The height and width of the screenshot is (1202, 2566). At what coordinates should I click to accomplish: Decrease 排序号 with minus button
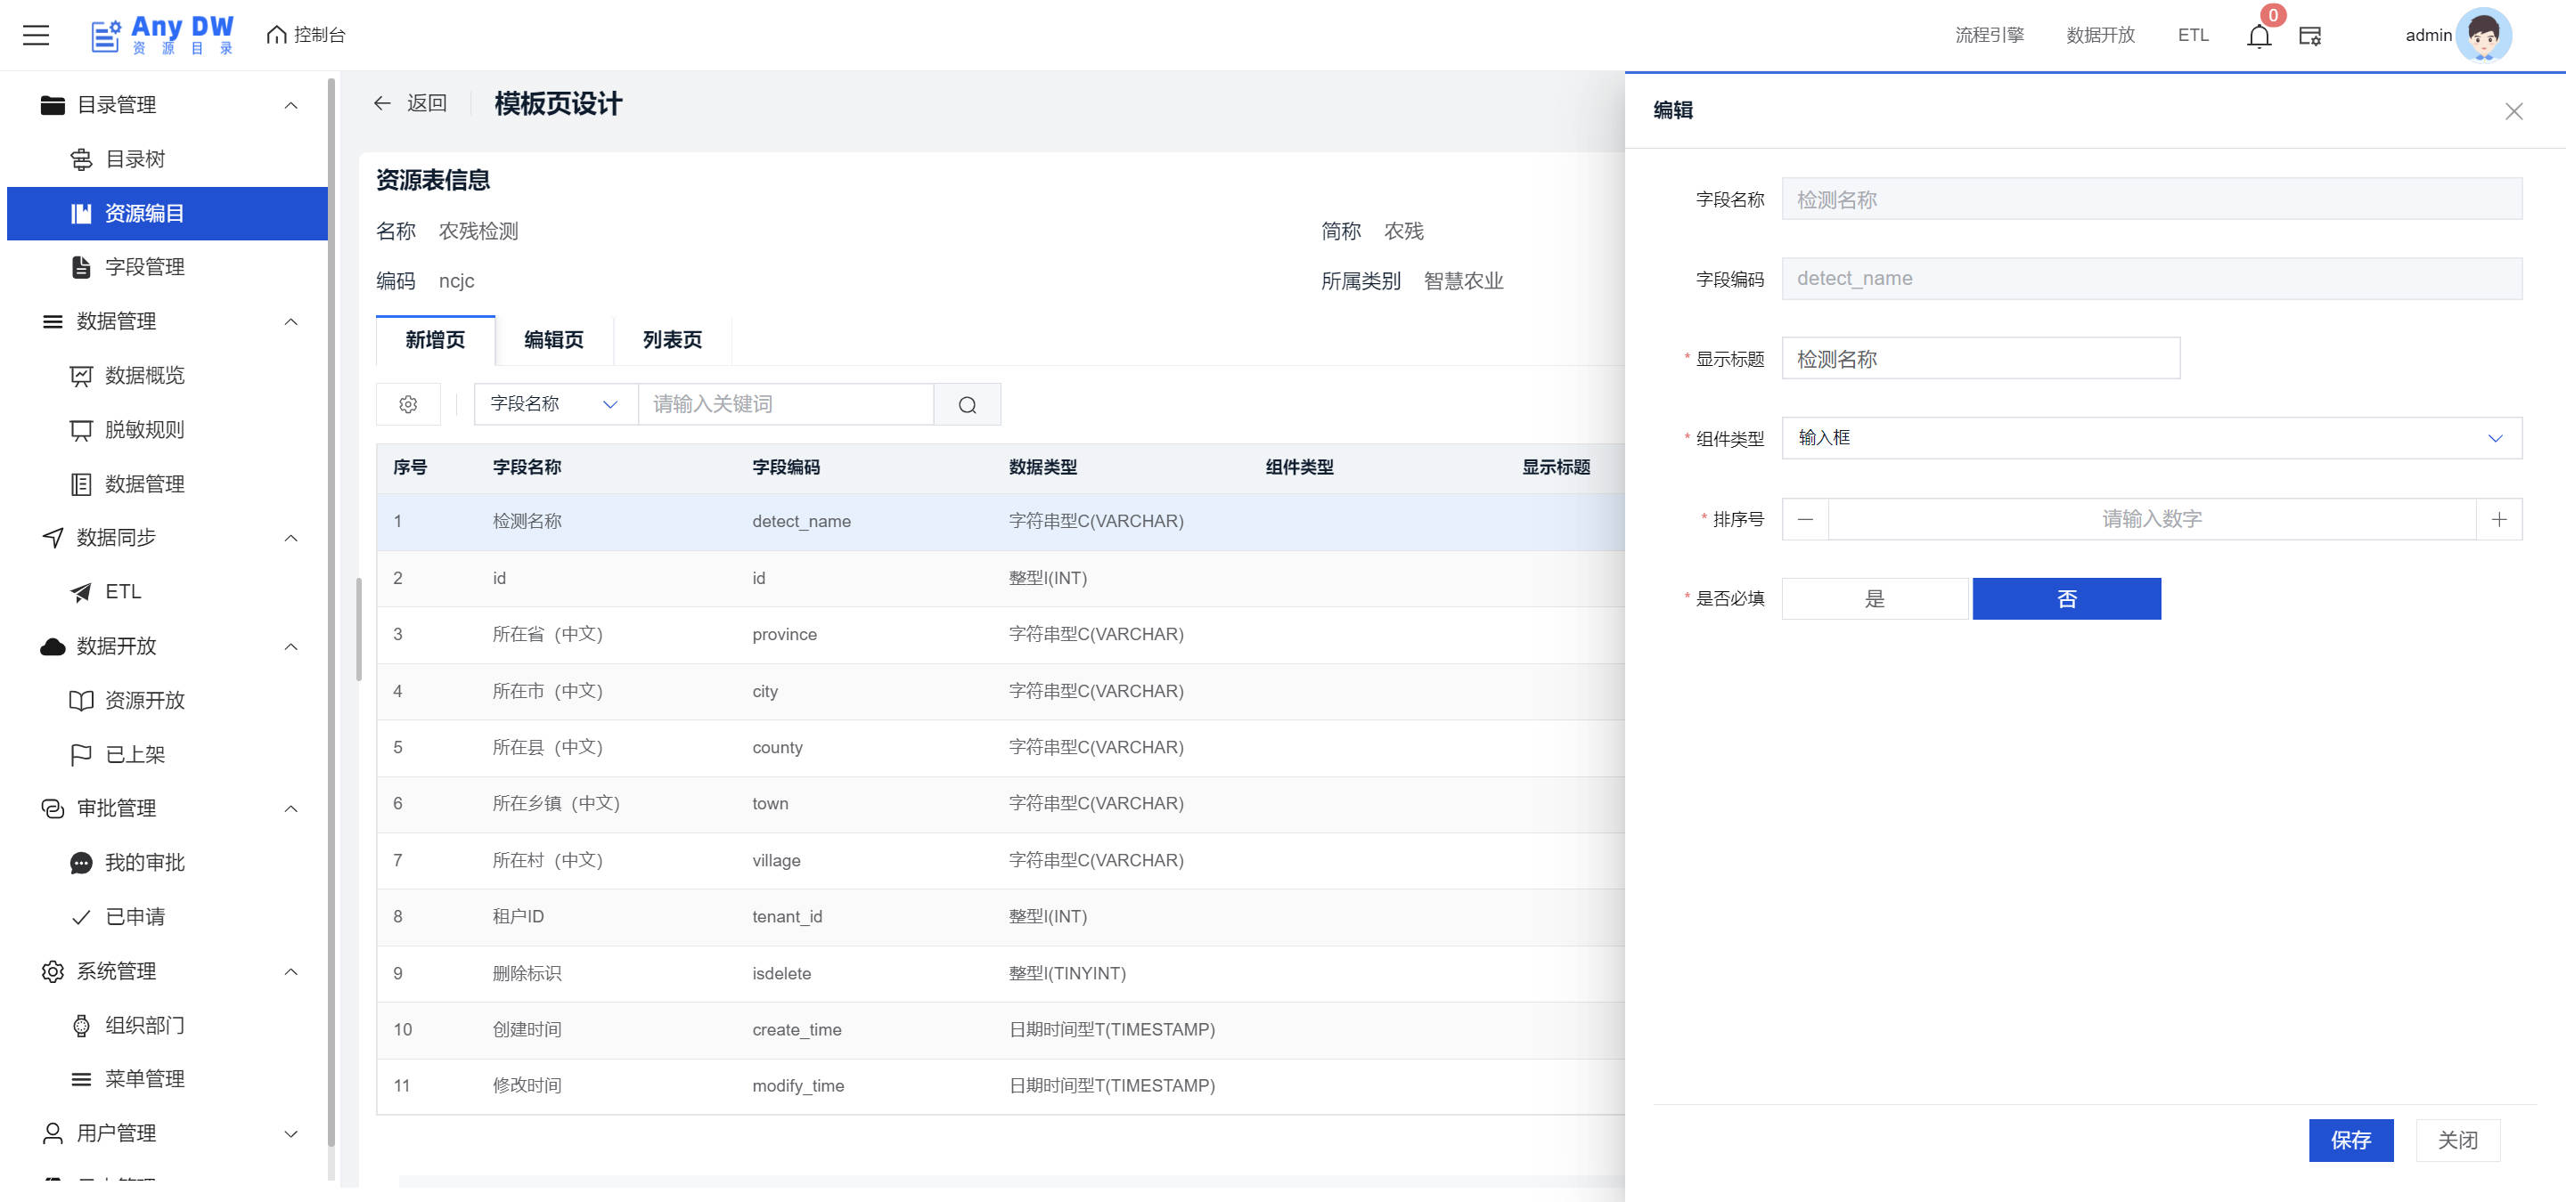(1805, 519)
